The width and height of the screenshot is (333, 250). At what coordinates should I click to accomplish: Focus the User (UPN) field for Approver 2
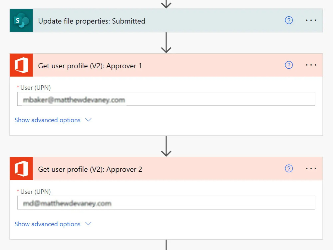[166, 203]
